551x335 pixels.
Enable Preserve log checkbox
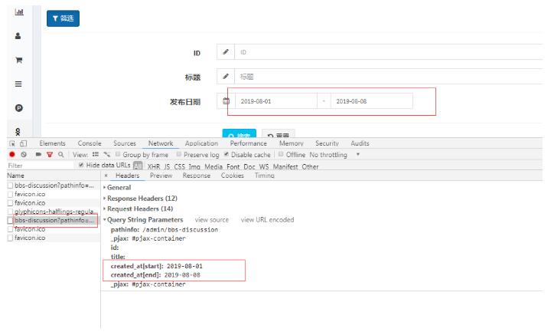point(179,154)
